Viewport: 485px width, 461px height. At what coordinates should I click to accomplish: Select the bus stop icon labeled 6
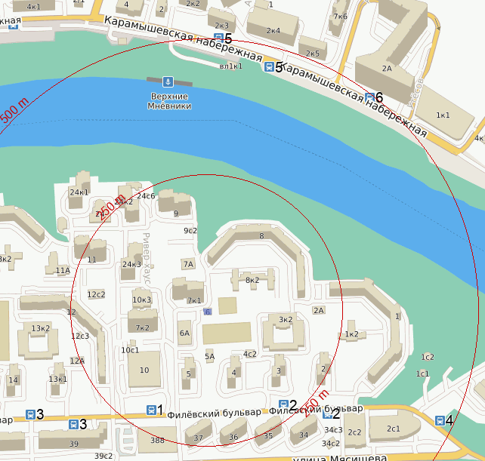pyautogui.click(x=369, y=97)
